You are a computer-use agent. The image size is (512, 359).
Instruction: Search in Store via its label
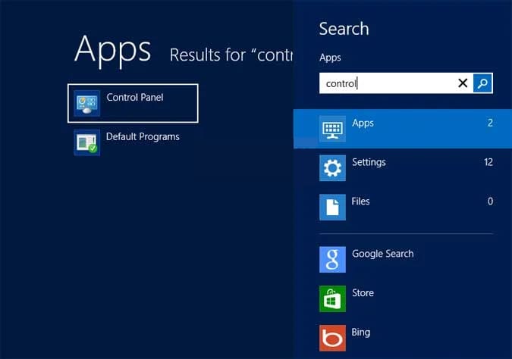(363, 293)
